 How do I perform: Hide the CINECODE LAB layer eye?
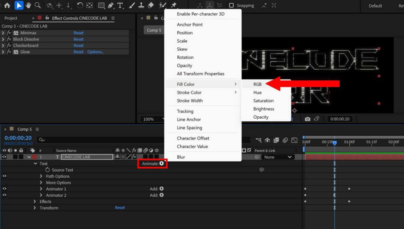pos(4,157)
